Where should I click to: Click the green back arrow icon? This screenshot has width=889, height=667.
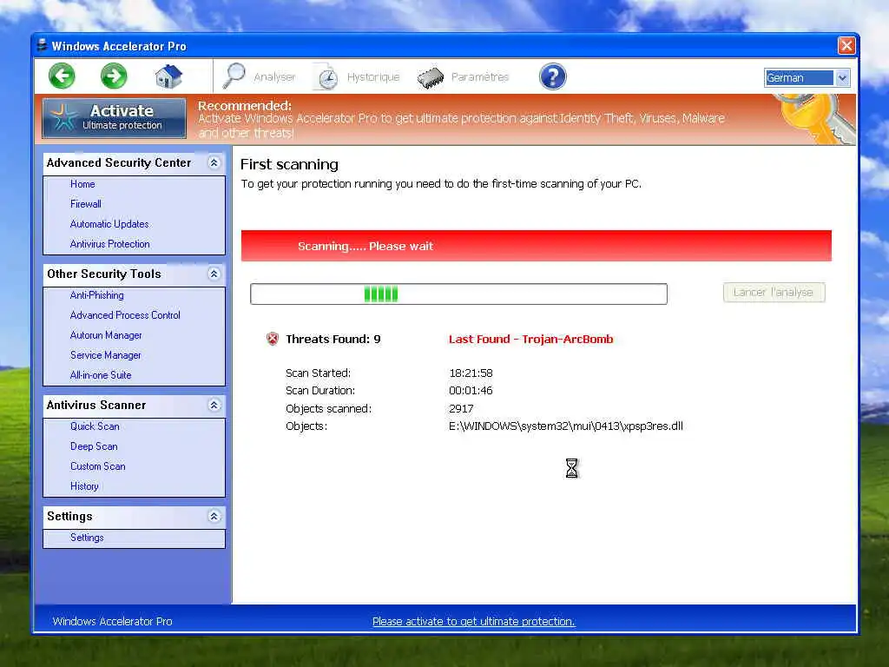tap(62, 76)
